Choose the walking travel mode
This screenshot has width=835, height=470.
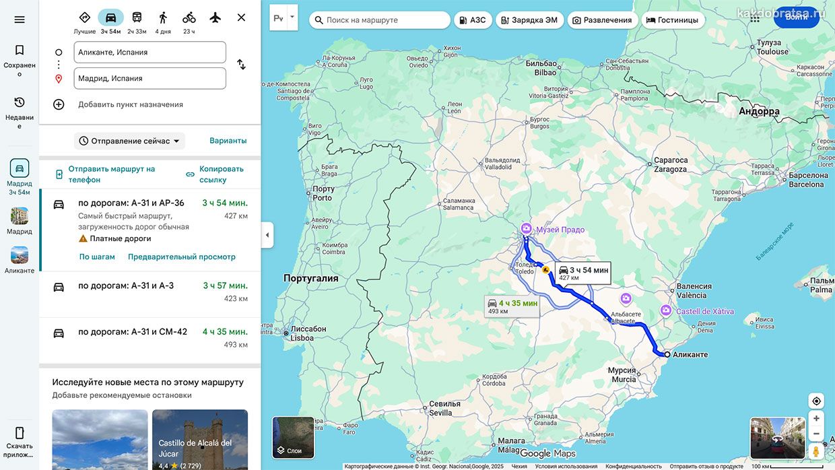coord(163,18)
